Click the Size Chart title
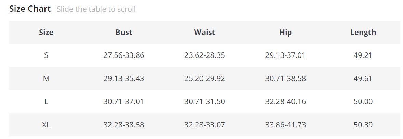 click(30, 9)
